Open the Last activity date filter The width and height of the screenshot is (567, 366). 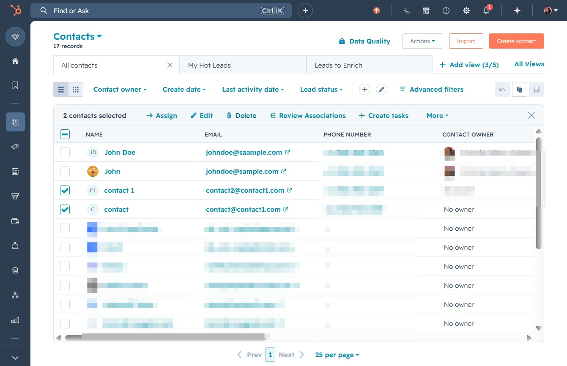[253, 90]
